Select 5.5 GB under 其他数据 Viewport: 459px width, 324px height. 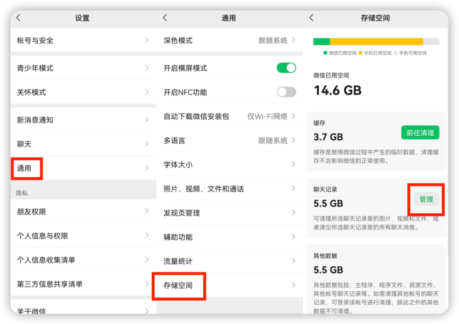[328, 270]
